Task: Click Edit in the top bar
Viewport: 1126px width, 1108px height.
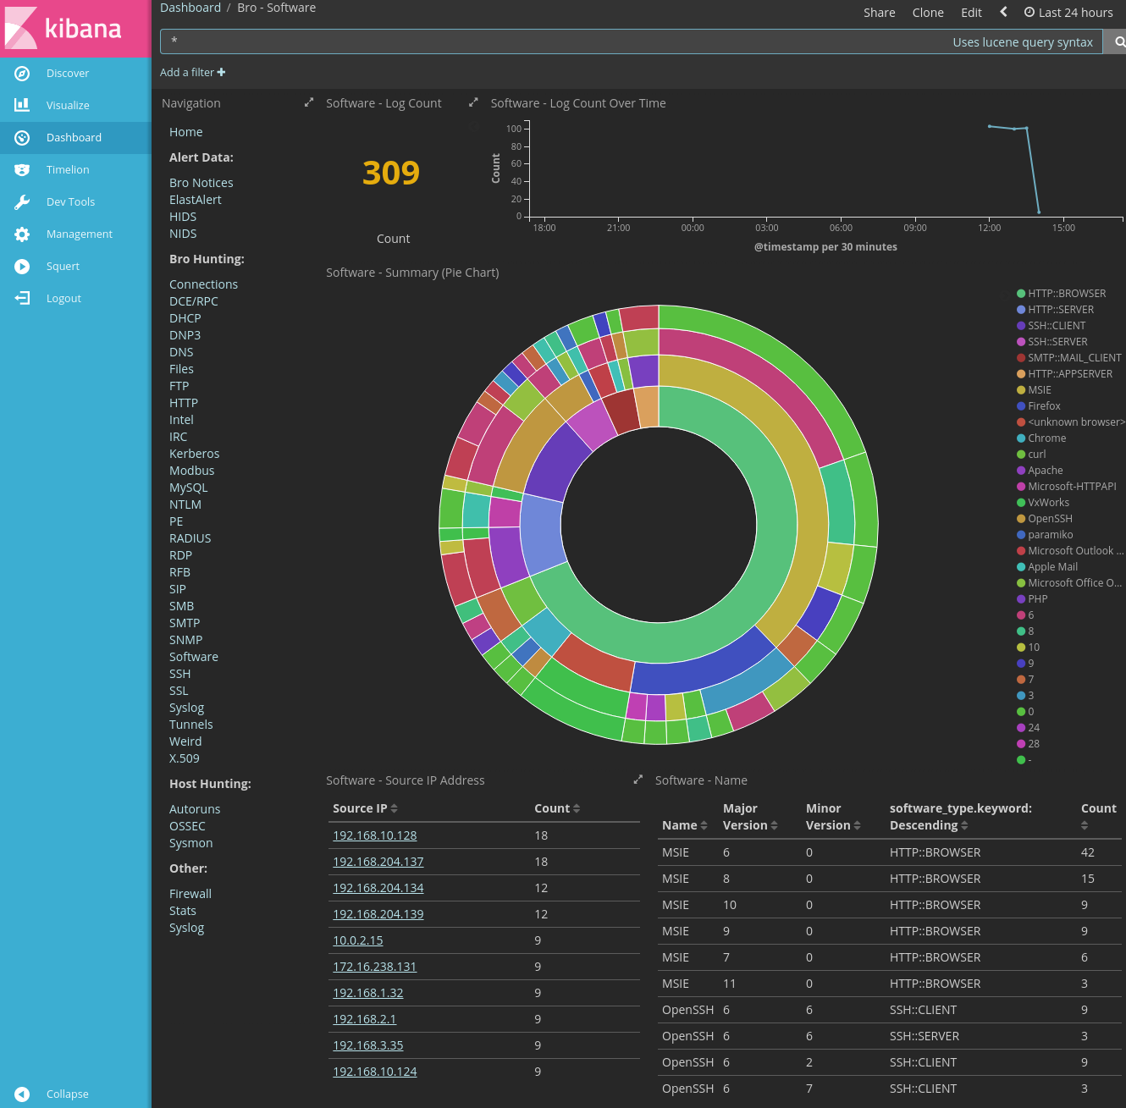Action: pyautogui.click(x=971, y=13)
